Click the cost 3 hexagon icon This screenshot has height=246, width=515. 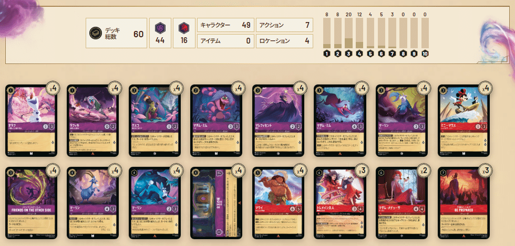tap(348, 54)
